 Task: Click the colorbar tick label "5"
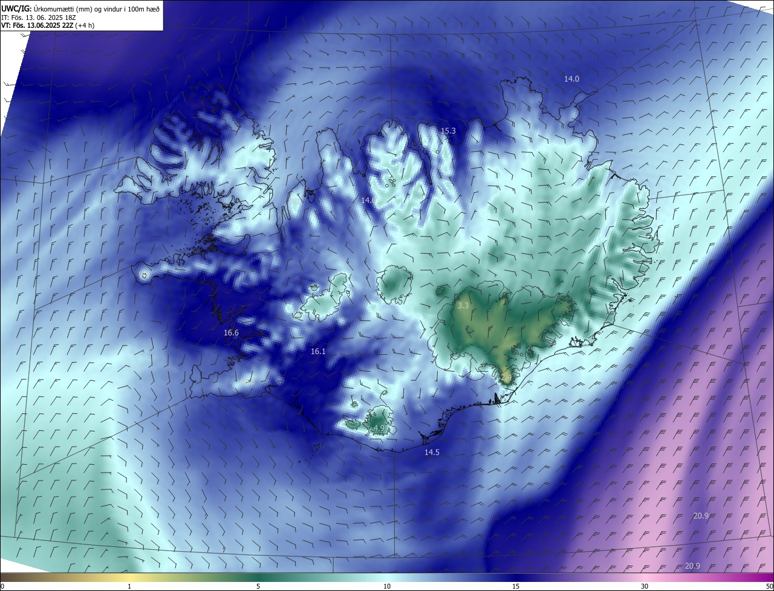pyautogui.click(x=258, y=587)
